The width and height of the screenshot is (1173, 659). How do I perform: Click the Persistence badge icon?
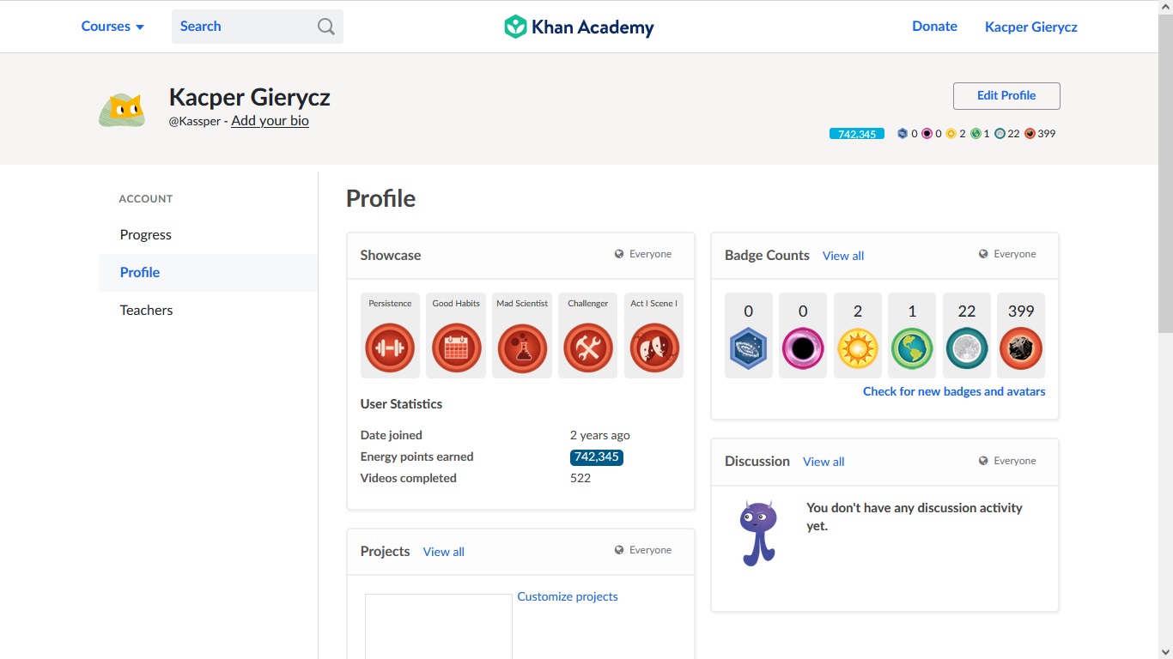[x=390, y=348]
